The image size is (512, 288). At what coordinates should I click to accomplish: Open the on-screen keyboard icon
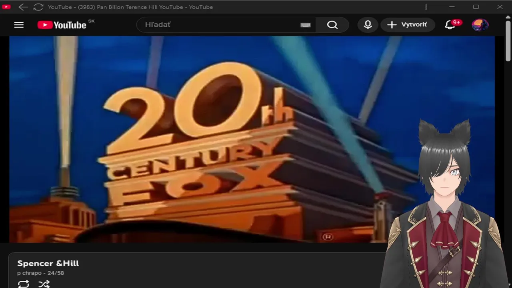306,25
